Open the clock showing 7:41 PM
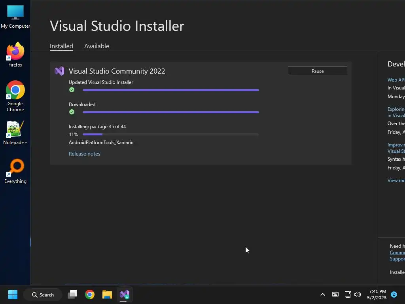 coord(377,294)
